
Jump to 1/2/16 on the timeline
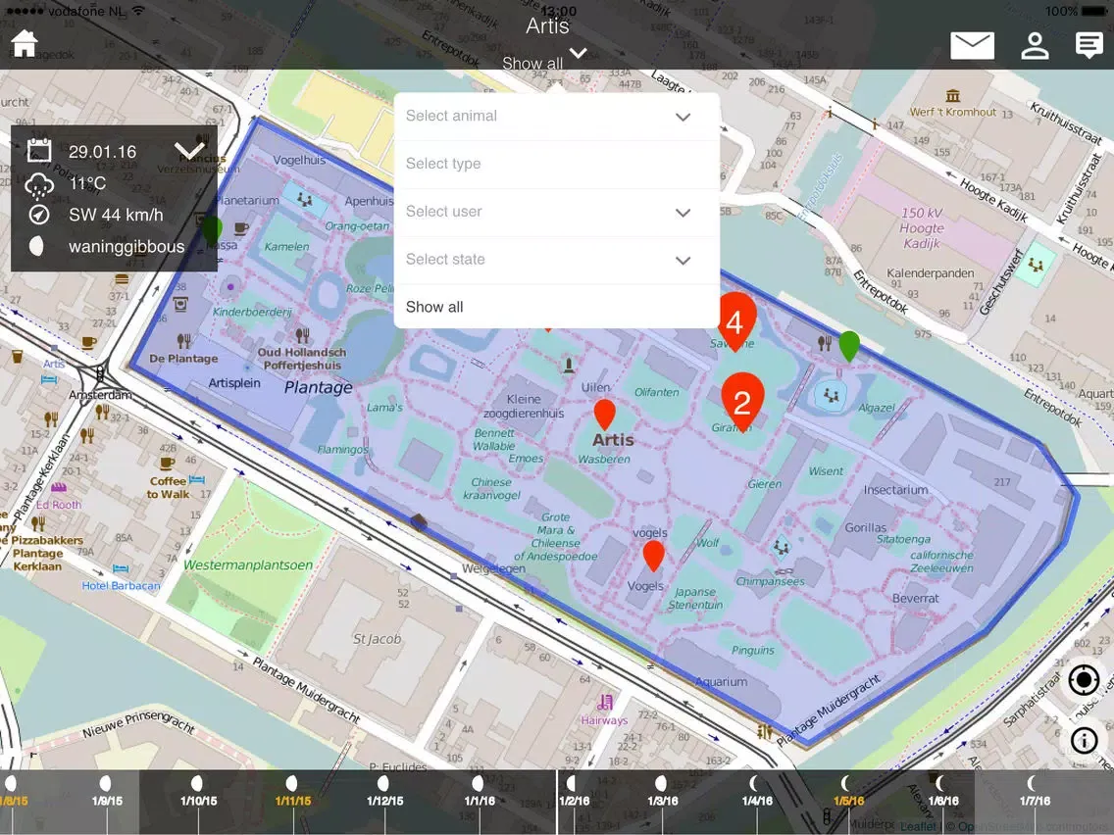click(574, 800)
